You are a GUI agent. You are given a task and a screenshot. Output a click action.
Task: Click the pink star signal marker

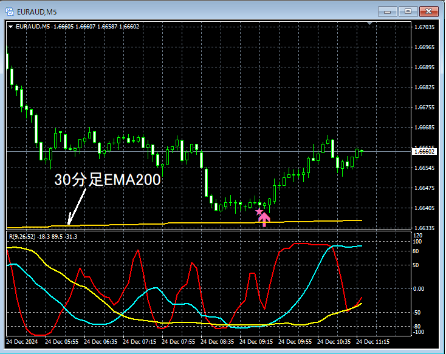tap(259, 211)
